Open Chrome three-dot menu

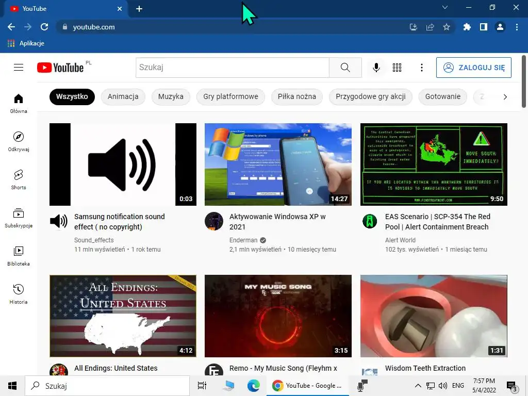coord(517,27)
